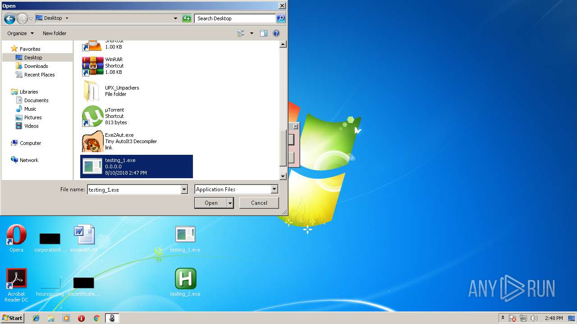This screenshot has height=324, width=577.
Task: Go back using the Back arrow button
Action: [x=9, y=18]
